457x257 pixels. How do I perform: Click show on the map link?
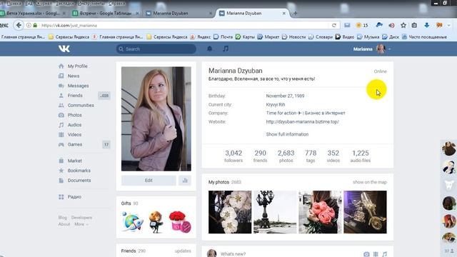370,182
